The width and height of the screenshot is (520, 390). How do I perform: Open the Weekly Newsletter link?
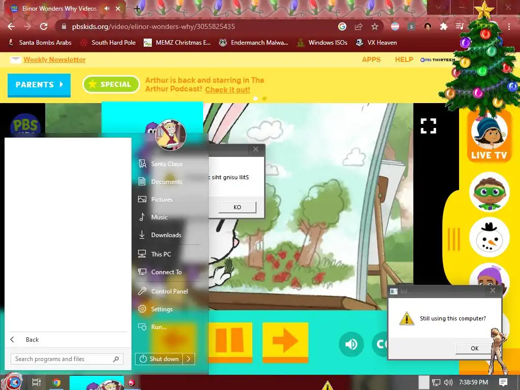tap(54, 60)
